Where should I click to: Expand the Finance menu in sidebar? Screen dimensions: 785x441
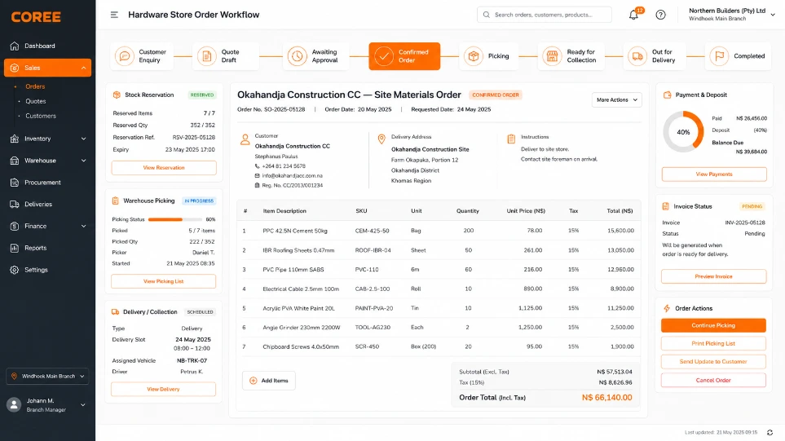click(x=84, y=227)
